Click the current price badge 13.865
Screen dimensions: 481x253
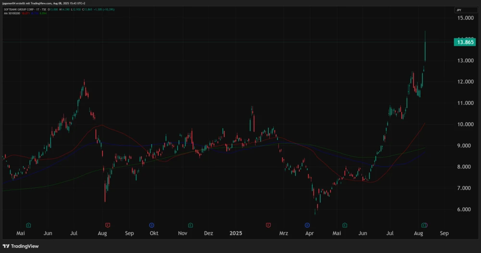(465, 42)
